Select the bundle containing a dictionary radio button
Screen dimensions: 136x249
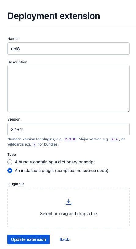pyautogui.click(x=10, y=162)
